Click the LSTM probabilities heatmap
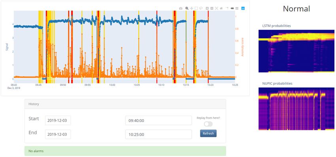The width and height of the screenshot is (336, 157). pos(296,51)
